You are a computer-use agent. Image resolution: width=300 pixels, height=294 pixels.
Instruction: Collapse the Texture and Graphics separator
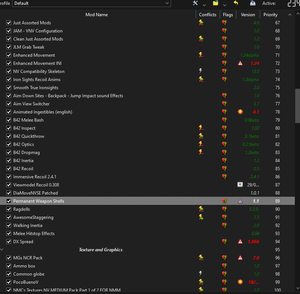[2, 250]
